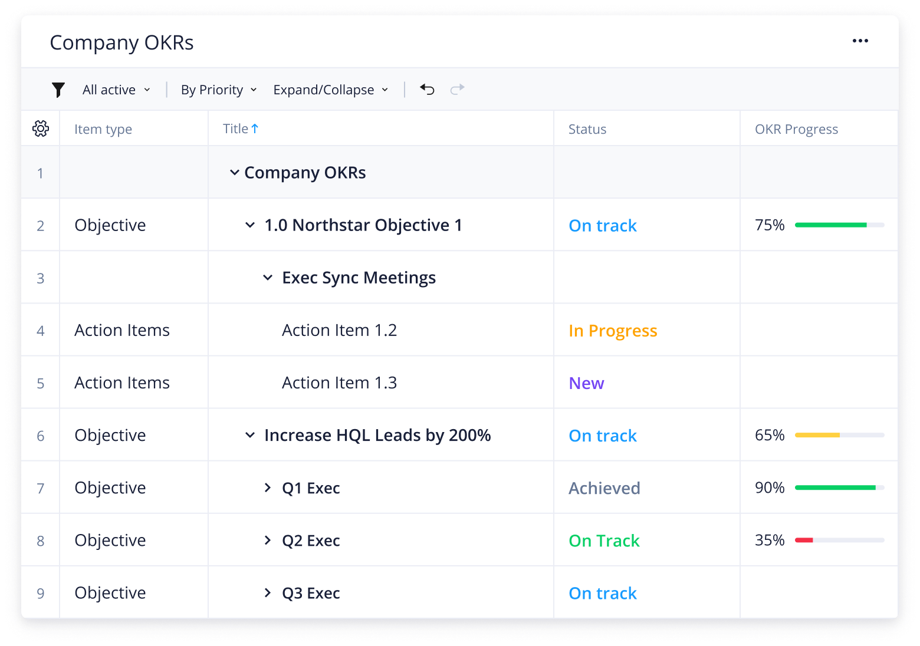Select Action Item 1.3 title

click(x=339, y=383)
